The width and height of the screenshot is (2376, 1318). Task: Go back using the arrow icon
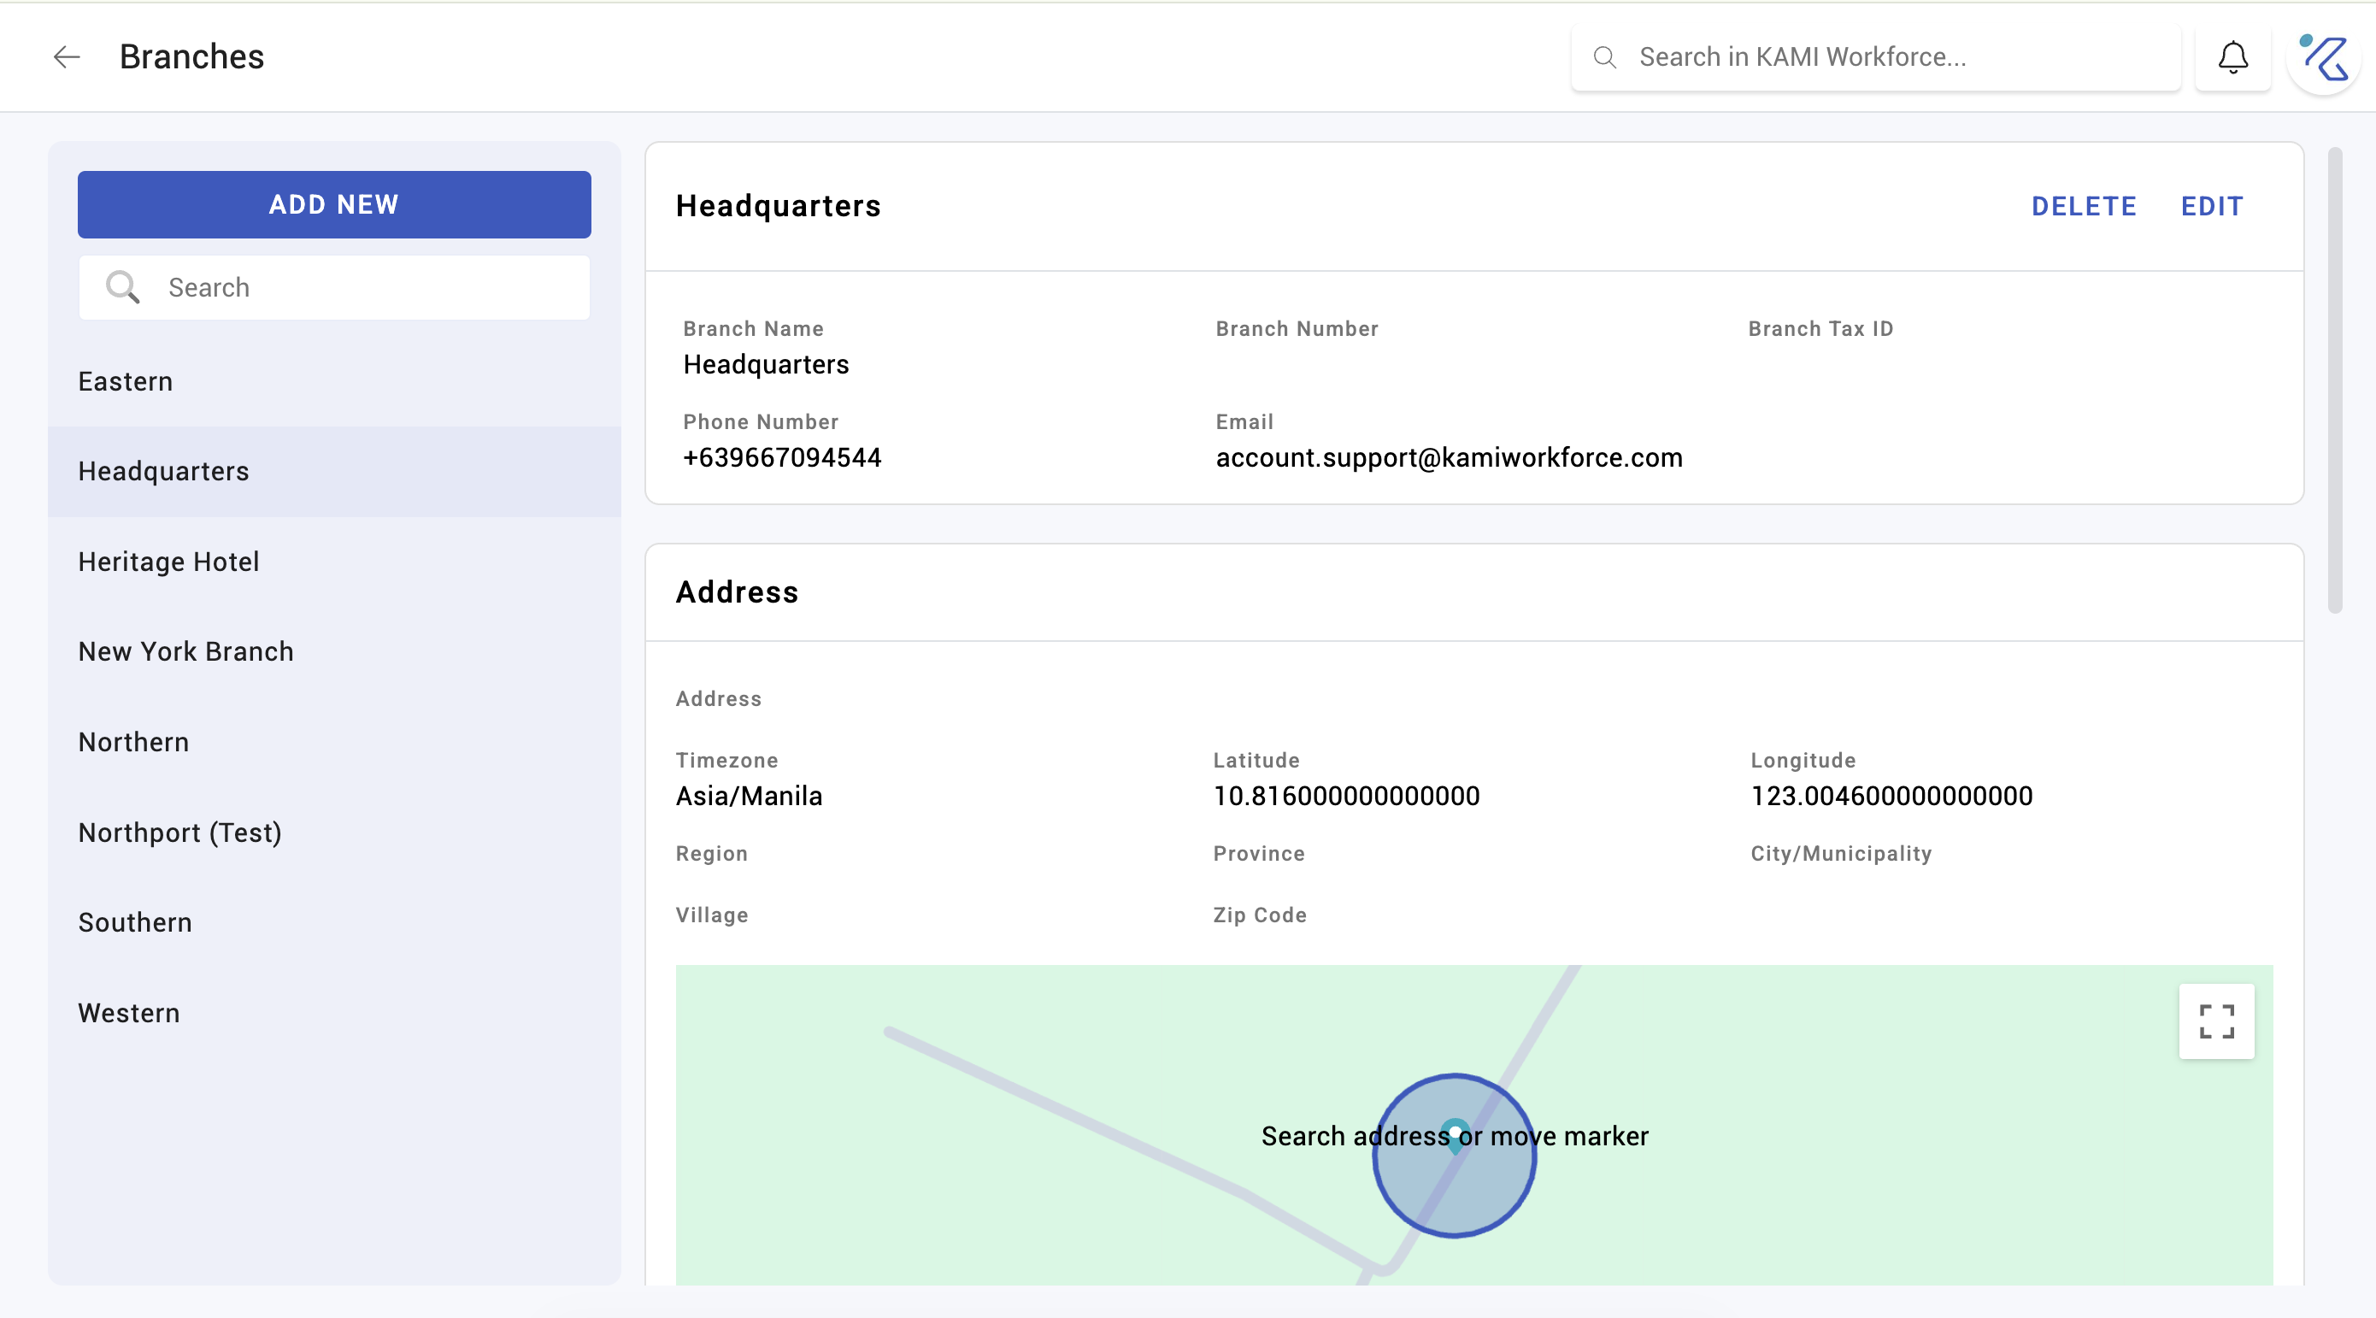[67, 57]
